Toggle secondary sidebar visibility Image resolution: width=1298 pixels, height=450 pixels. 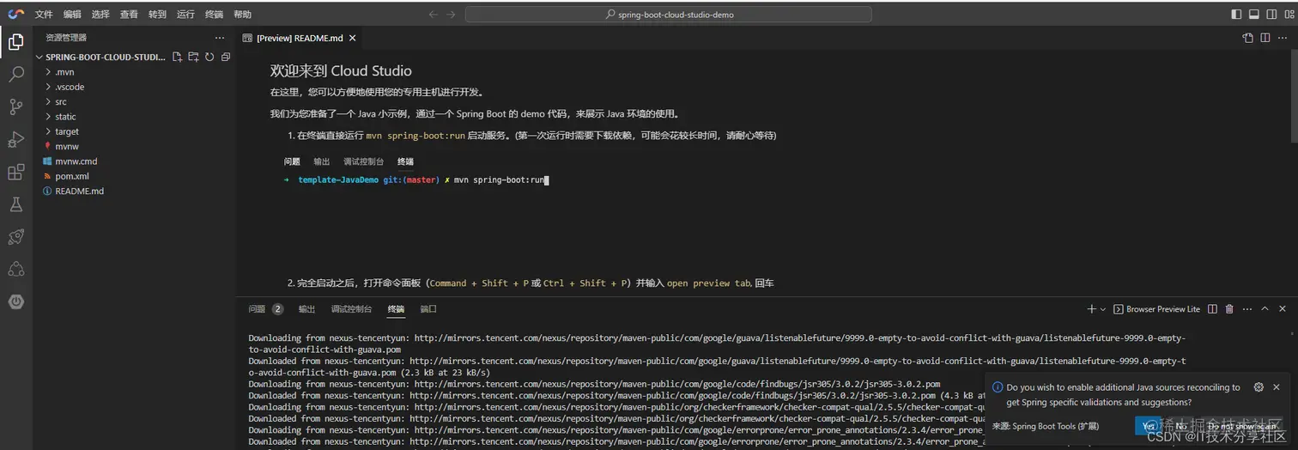pos(1271,14)
